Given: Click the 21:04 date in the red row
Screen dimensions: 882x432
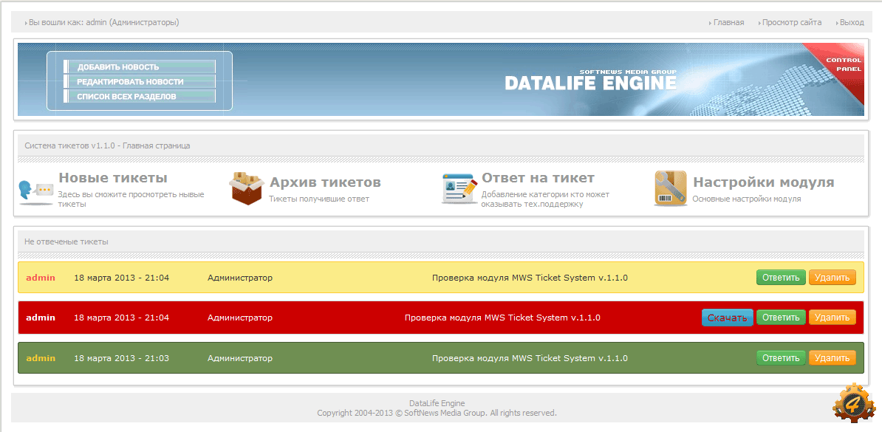Looking at the screenshot, I should pyautogui.click(x=121, y=318).
